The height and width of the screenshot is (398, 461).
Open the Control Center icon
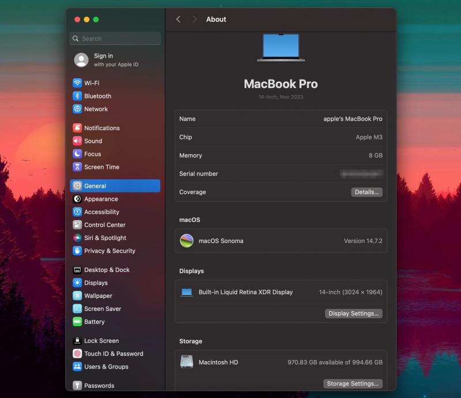tap(77, 225)
